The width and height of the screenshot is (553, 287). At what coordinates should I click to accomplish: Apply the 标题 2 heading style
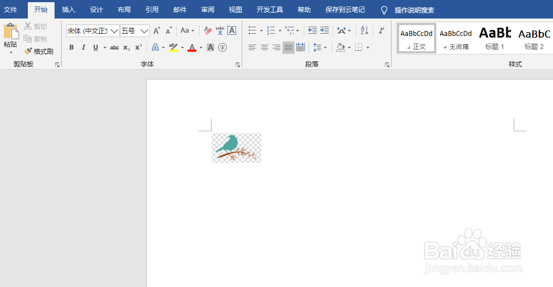point(534,38)
